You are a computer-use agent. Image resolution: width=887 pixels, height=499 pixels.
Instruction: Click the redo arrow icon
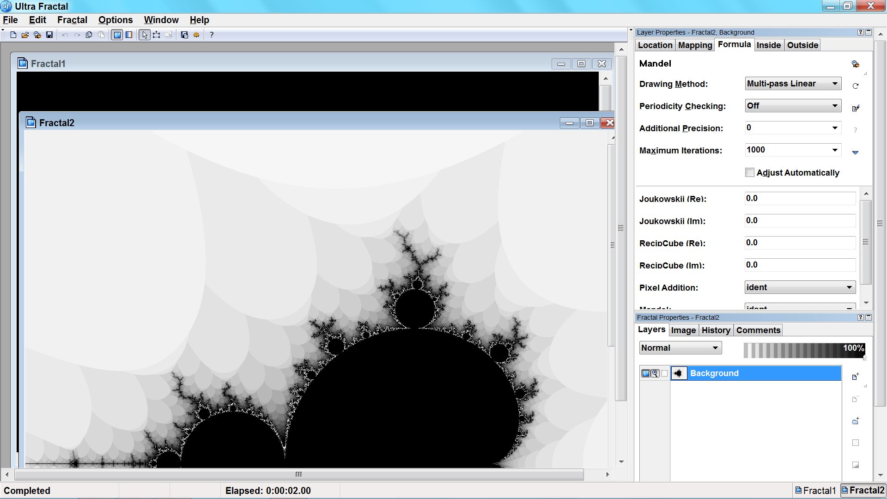pyautogui.click(x=77, y=35)
